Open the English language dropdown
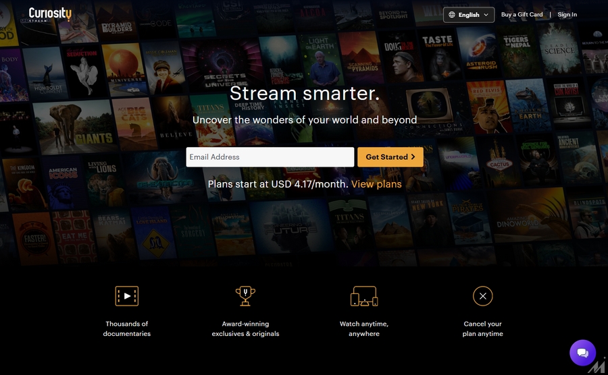This screenshot has height=375, width=608. pyautogui.click(x=469, y=15)
